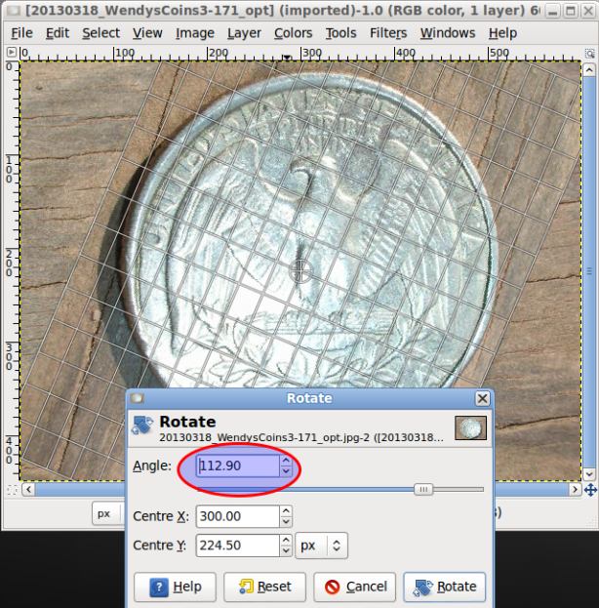Click the coin layer thumbnail in Rotate dialog

(470, 427)
